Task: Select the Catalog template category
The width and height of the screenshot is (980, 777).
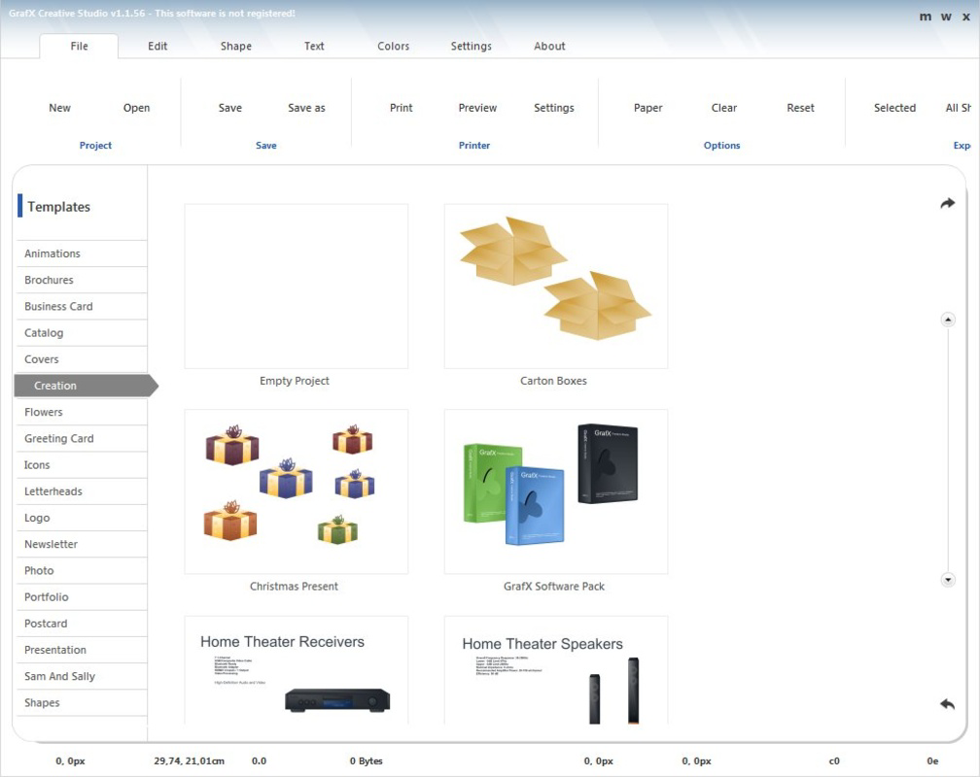Action: coord(82,333)
